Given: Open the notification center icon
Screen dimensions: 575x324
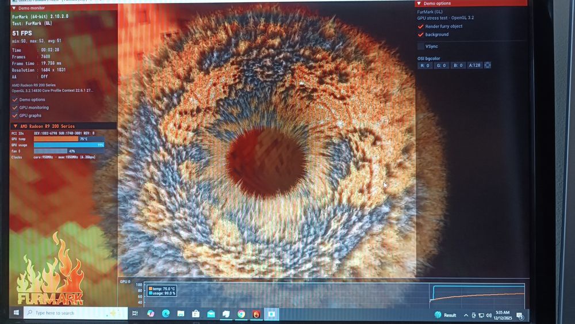Looking at the screenshot, I should click(x=520, y=315).
